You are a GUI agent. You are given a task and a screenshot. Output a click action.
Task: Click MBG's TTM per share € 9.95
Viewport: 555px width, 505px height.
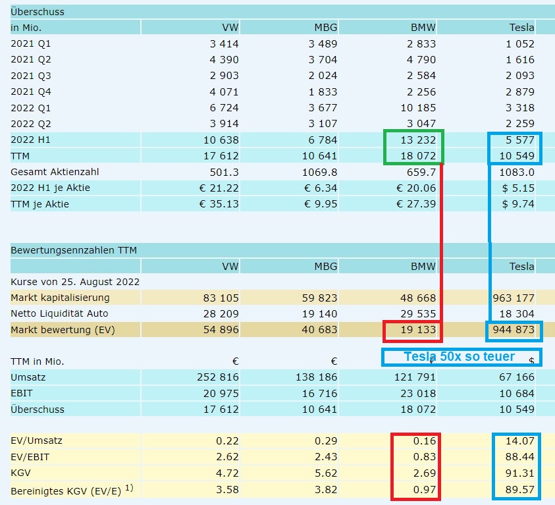[x=321, y=204]
